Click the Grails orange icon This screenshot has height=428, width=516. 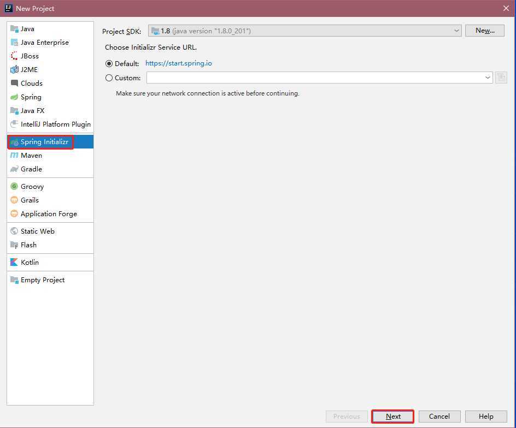coord(14,200)
